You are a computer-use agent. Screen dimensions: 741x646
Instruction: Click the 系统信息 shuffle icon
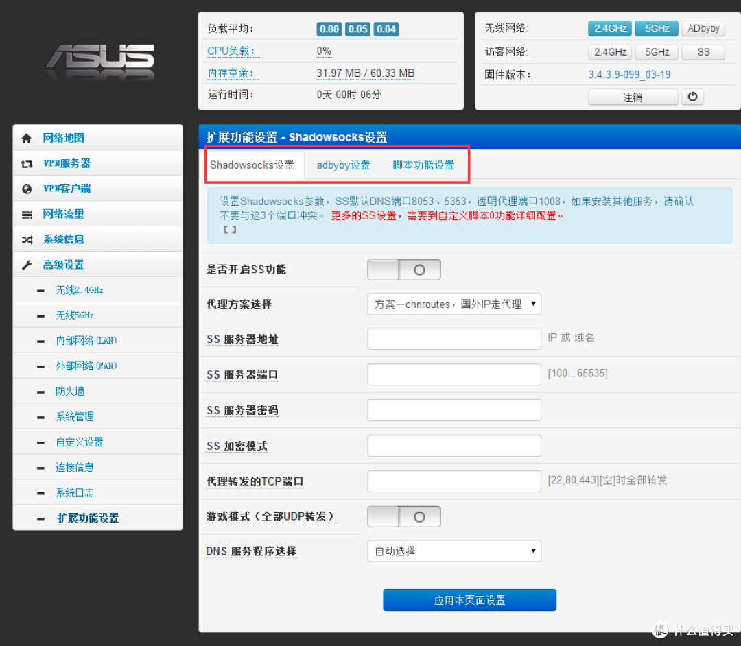coord(26,239)
